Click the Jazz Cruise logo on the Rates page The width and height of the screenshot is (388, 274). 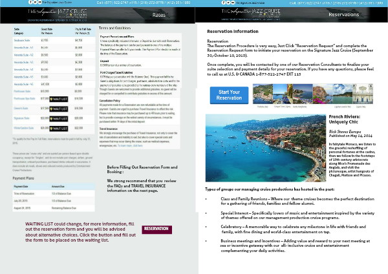coord(57,15)
